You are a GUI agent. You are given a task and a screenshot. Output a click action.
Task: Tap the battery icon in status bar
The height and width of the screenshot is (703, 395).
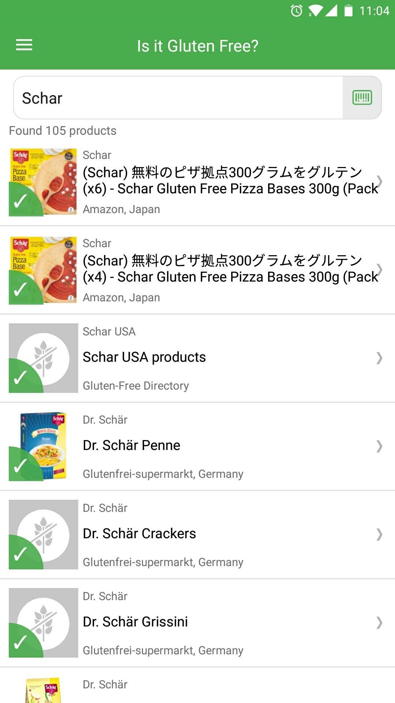pos(348,11)
